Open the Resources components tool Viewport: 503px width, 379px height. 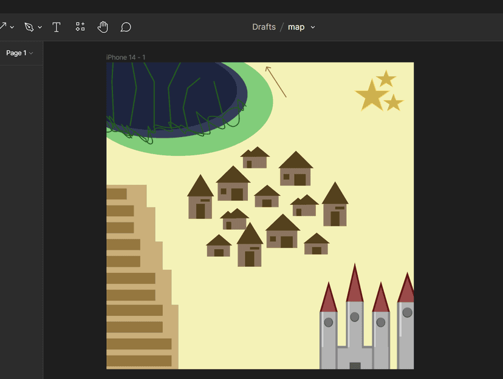click(80, 27)
